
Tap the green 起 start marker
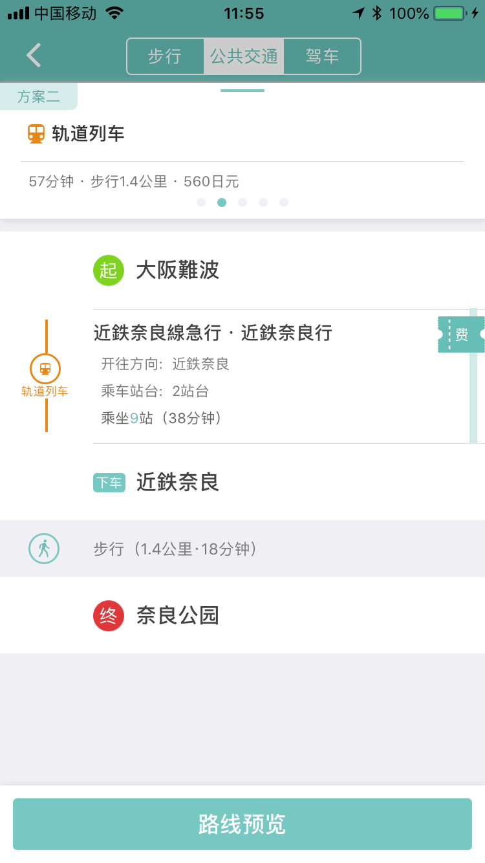[x=108, y=270]
